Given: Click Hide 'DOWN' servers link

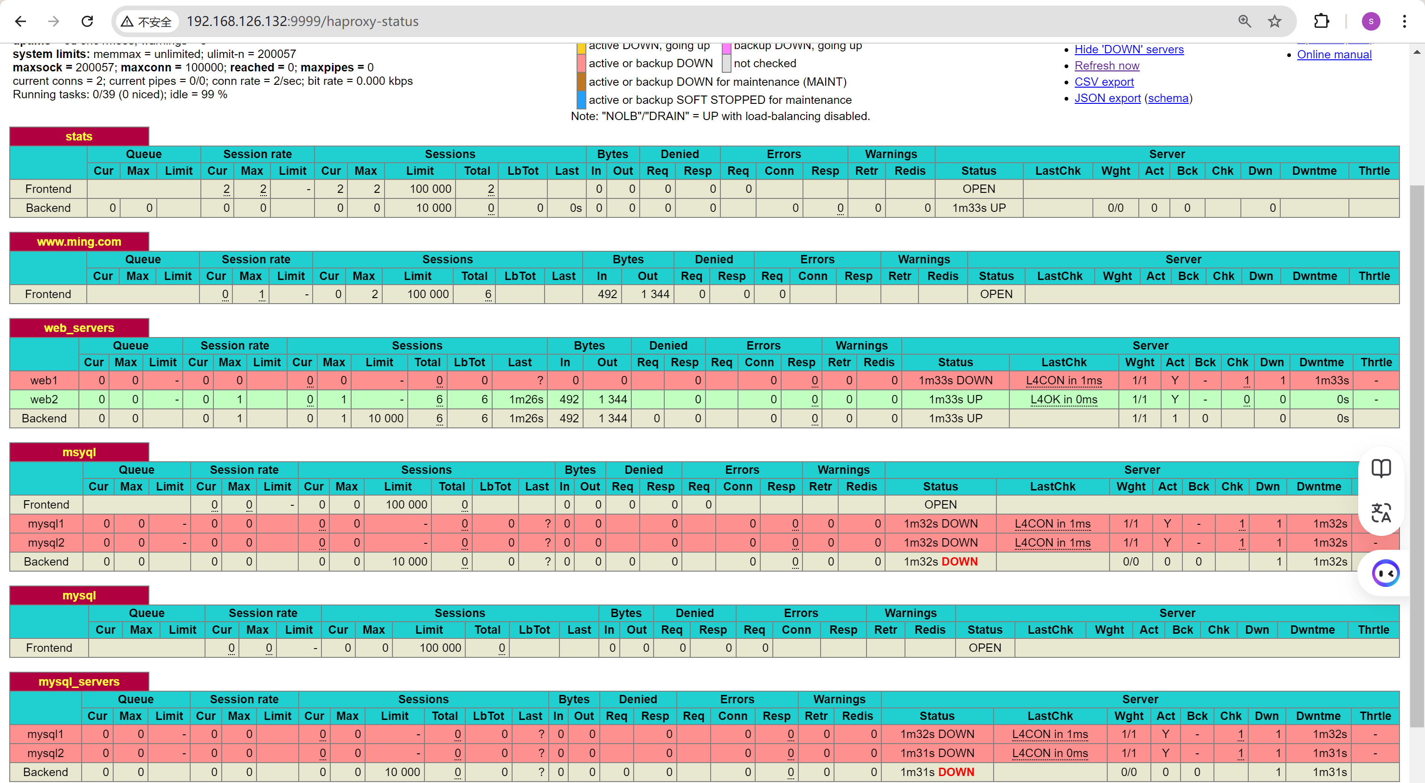Looking at the screenshot, I should pyautogui.click(x=1129, y=49).
